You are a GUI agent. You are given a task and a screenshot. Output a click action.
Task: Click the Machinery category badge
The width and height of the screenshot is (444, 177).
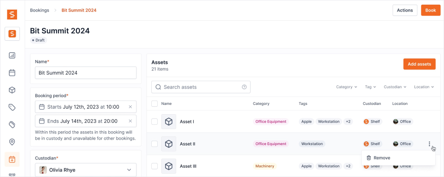(x=265, y=166)
